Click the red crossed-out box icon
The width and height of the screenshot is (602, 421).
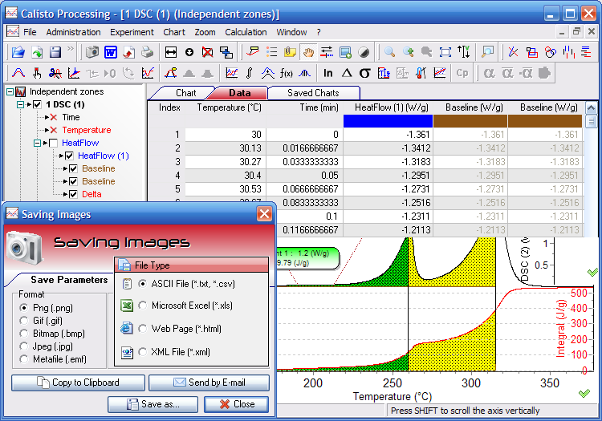[x=207, y=52]
